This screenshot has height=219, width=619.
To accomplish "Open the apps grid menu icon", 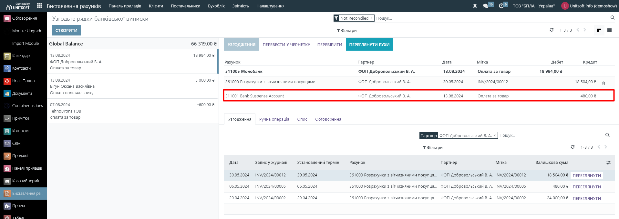I will pos(39,6).
